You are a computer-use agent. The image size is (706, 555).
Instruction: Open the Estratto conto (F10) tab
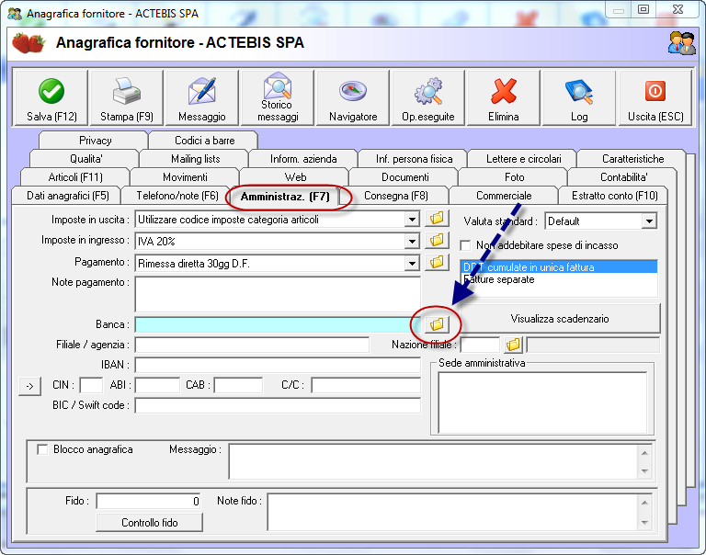[615, 196]
